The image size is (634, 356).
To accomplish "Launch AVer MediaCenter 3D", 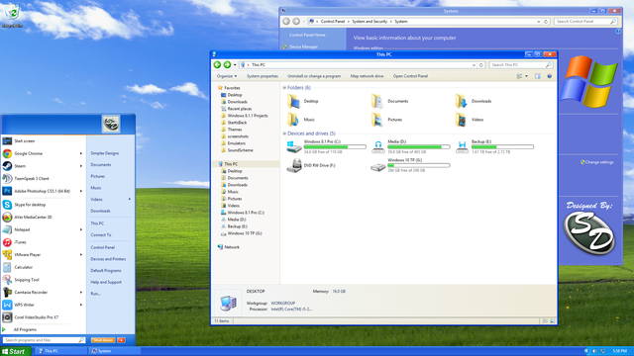I will (43, 218).
